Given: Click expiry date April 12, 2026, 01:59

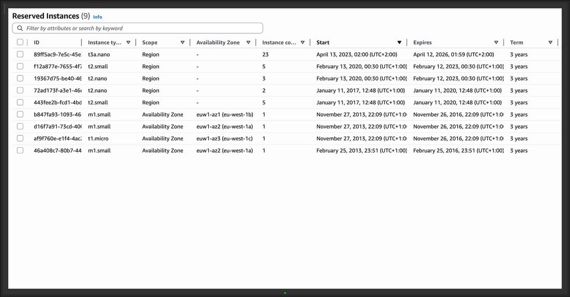Looking at the screenshot, I should point(454,54).
